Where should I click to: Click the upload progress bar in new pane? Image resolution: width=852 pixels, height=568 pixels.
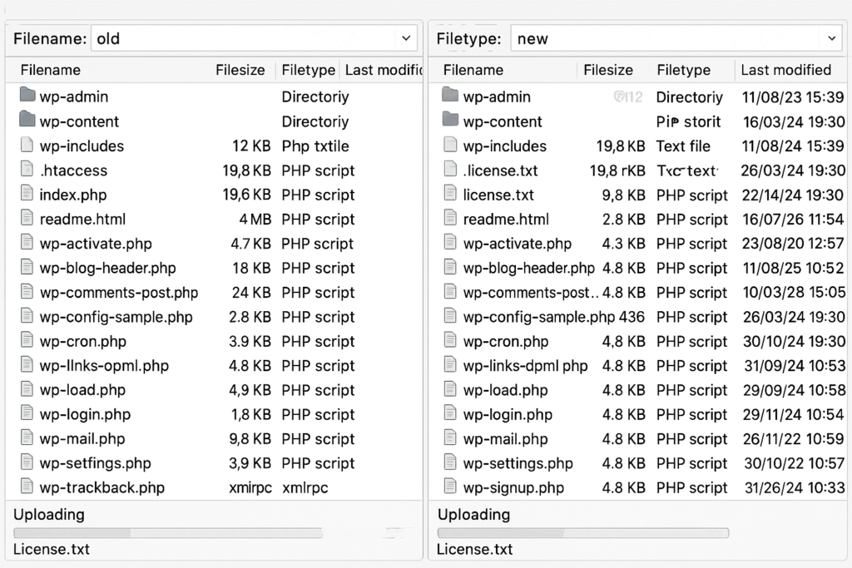(x=583, y=533)
